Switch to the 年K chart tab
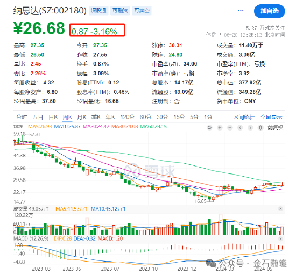296x275 pixels. (110, 117)
